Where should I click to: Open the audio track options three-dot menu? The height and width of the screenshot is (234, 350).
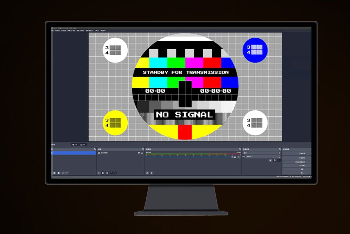[x=239, y=157]
